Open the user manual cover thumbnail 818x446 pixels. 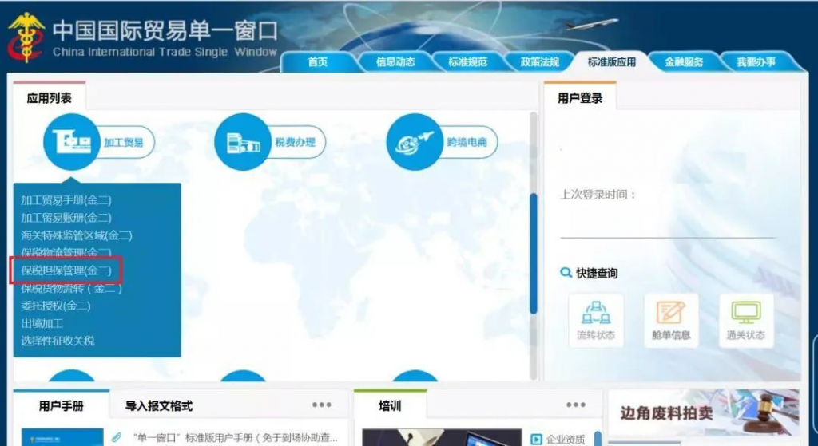pyautogui.click(x=62, y=436)
